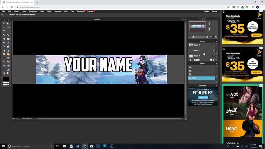Select the Bloat tool

pos(4,65)
